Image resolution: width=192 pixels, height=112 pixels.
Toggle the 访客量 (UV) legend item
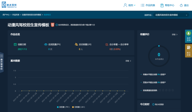79,107
